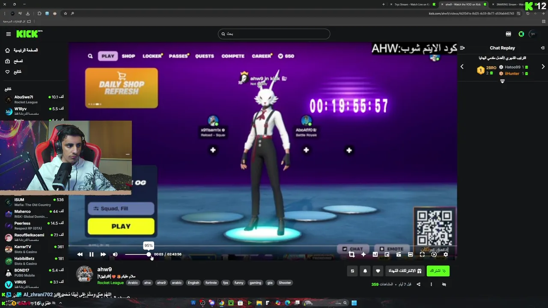Expand the gifters leaderboard downward
548x308 pixels.
(x=503, y=81)
